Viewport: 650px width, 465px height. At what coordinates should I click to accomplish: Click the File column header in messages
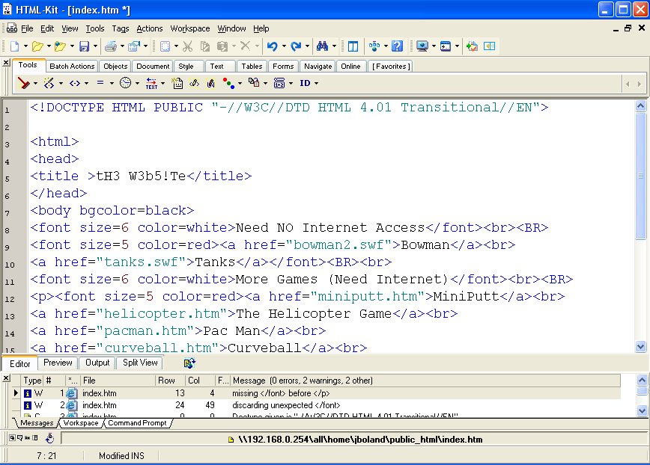(118, 381)
